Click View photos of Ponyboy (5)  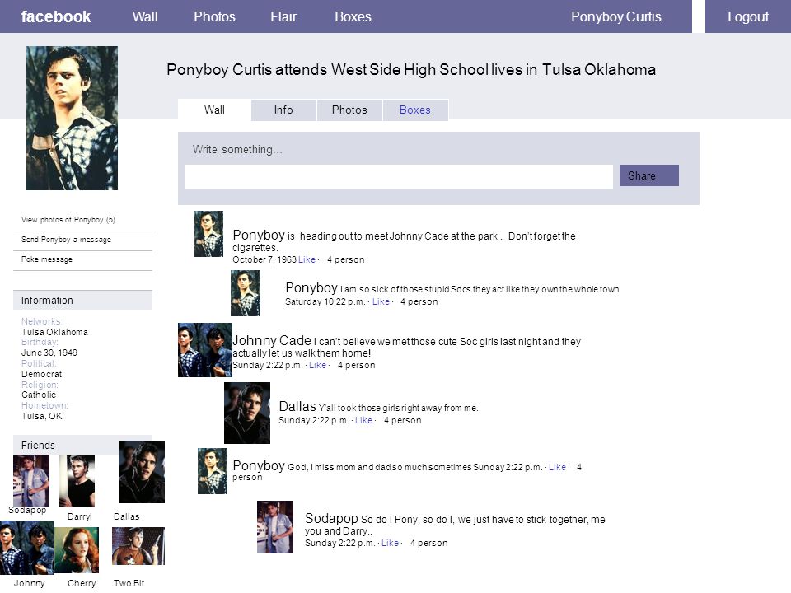click(x=68, y=220)
